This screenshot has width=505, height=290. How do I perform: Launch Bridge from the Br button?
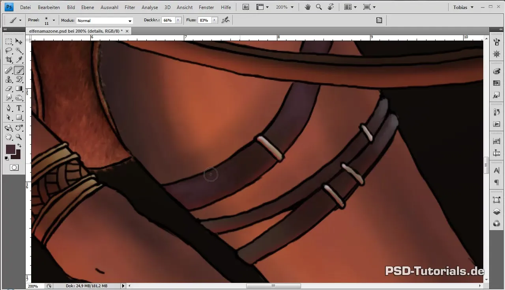pyautogui.click(x=246, y=7)
